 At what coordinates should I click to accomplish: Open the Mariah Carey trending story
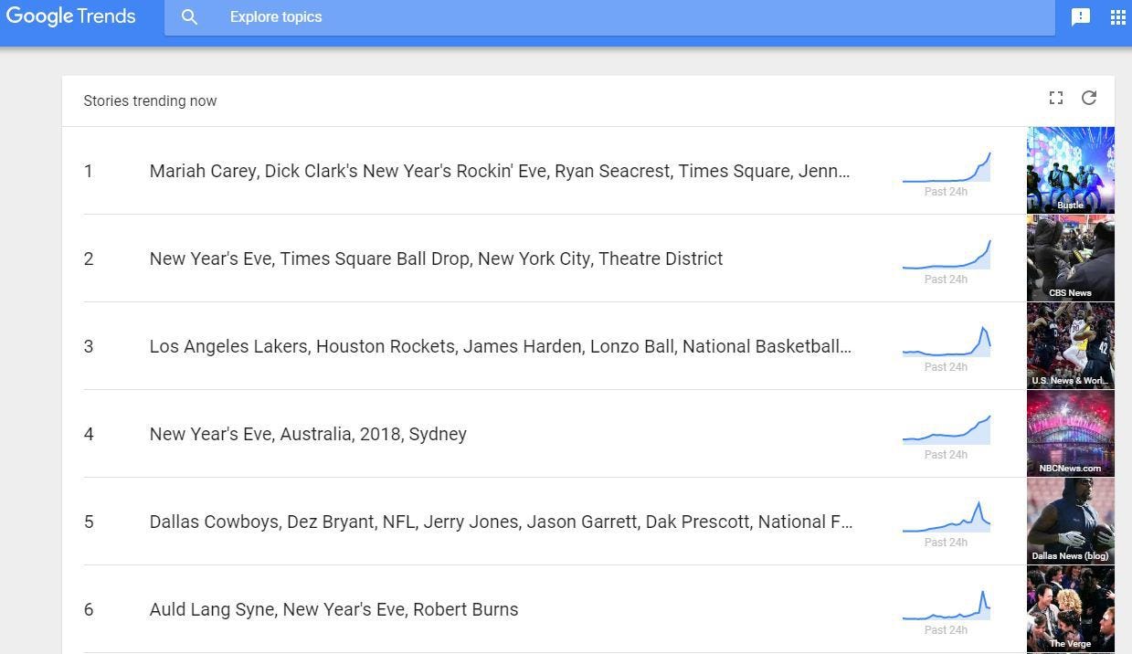(x=500, y=171)
